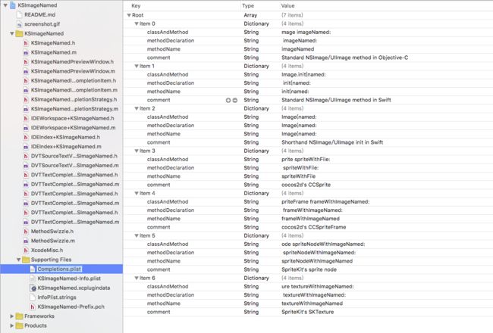Open KSImageNamedPreviewWindow.m file
Screen dimensions: 493x333
73,71
